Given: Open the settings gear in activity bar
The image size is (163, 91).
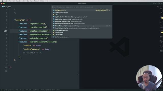Looking at the screenshot, I should coord(161,86).
